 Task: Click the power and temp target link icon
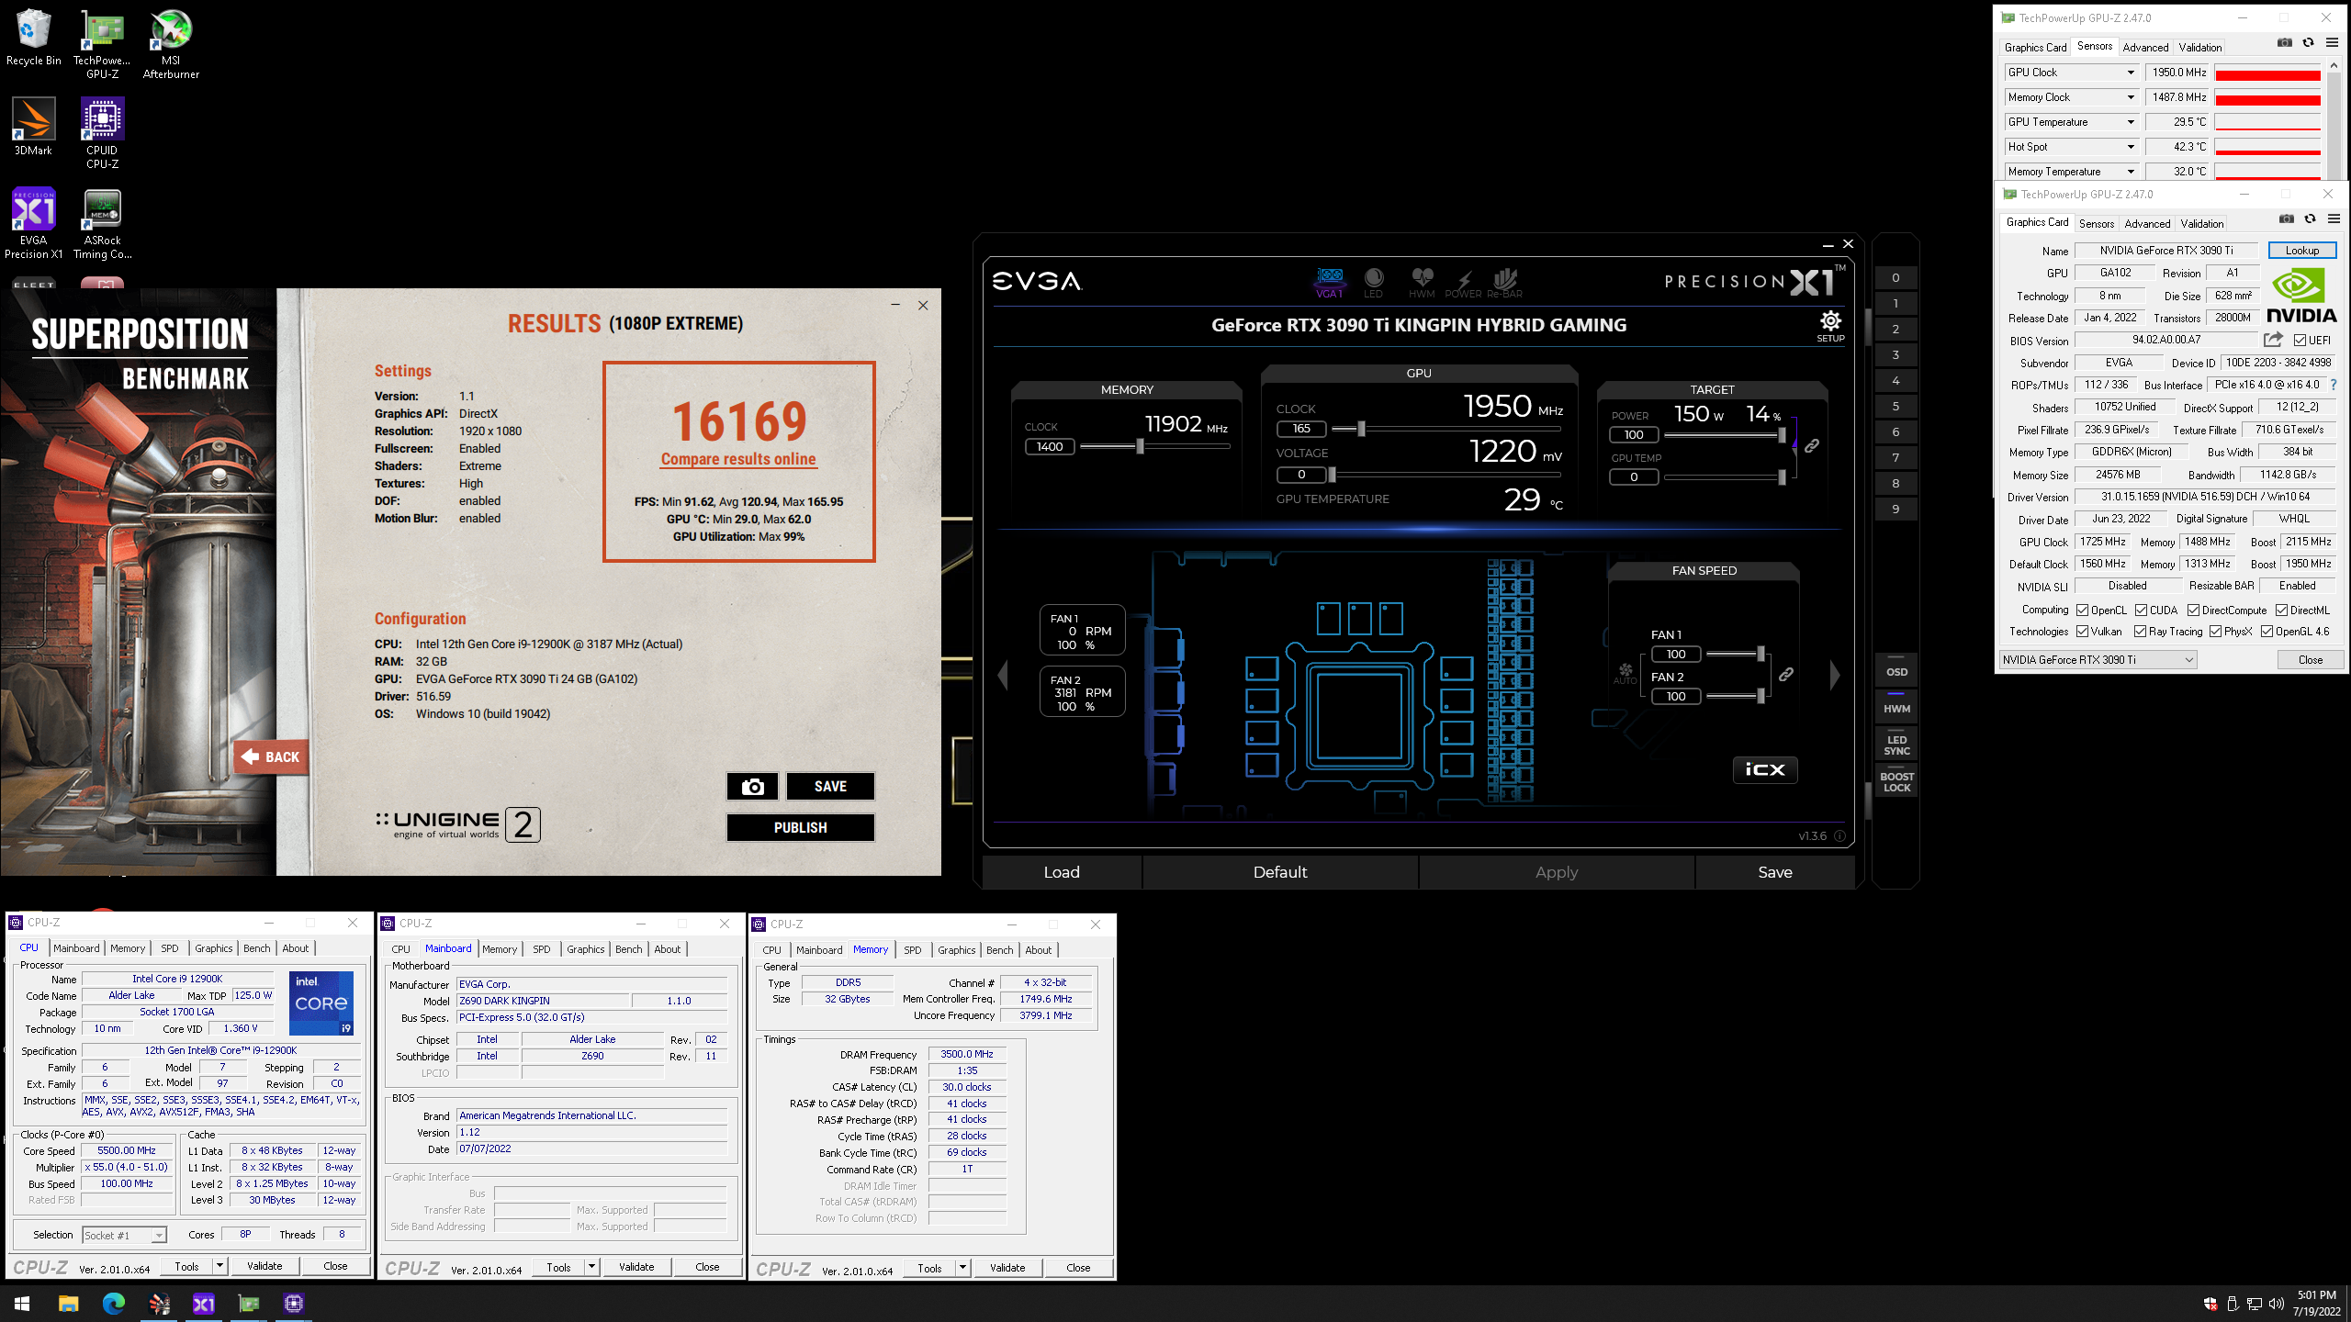[x=1812, y=446]
